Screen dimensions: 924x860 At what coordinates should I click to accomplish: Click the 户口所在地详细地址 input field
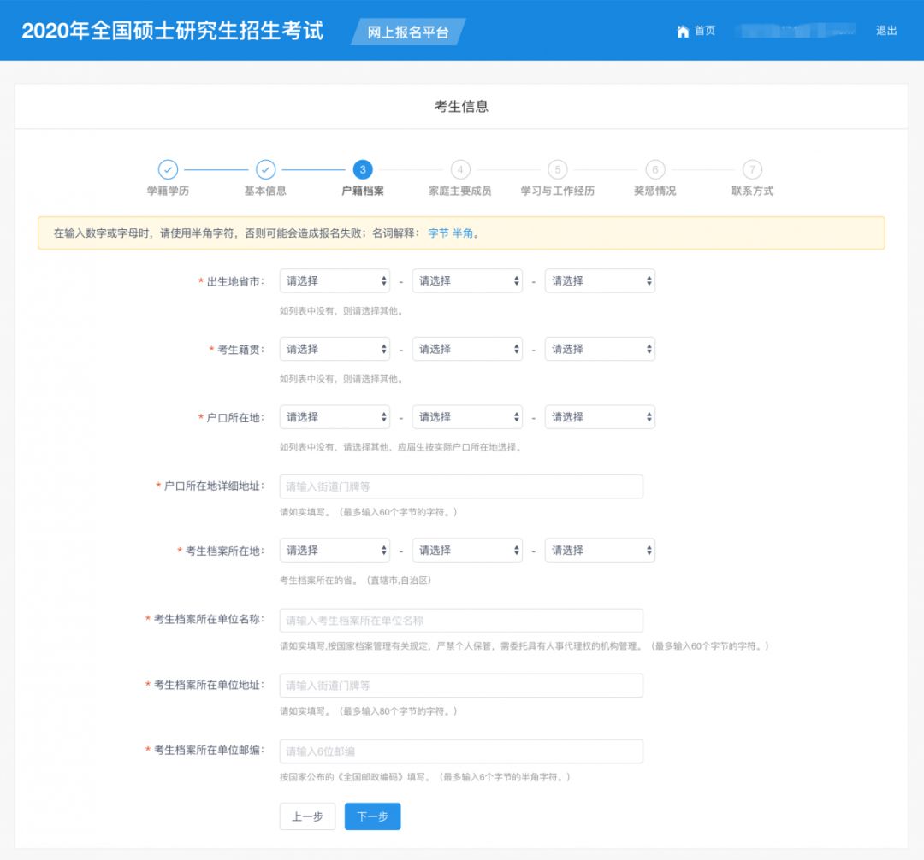click(x=462, y=486)
